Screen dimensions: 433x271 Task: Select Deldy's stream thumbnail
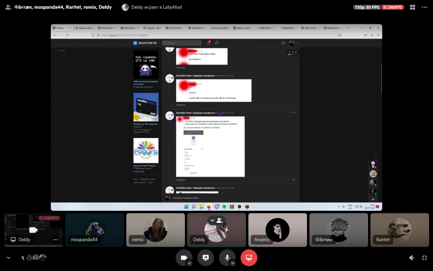[33, 230]
